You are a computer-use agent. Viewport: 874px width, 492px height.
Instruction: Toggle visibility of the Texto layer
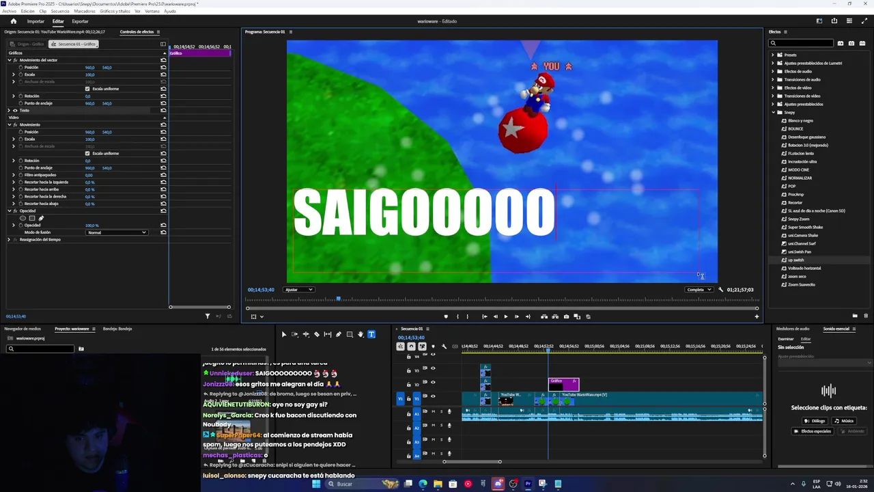click(15, 110)
